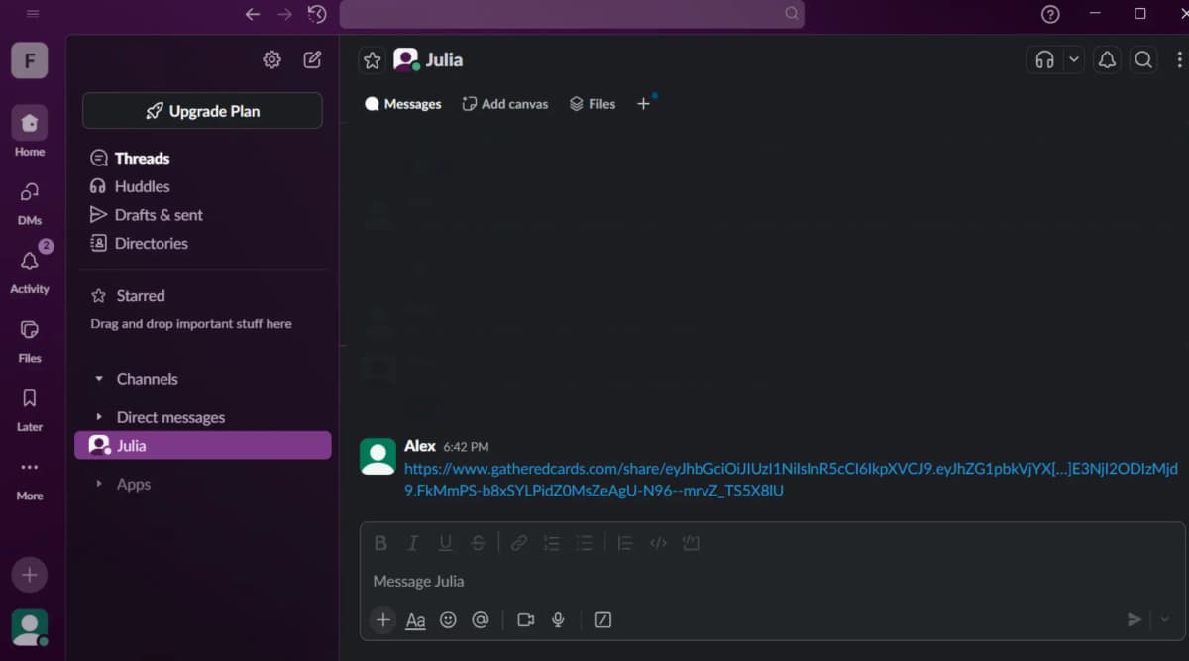The width and height of the screenshot is (1189, 661).
Task: Toggle bold formatting in the composer
Action: (x=380, y=542)
